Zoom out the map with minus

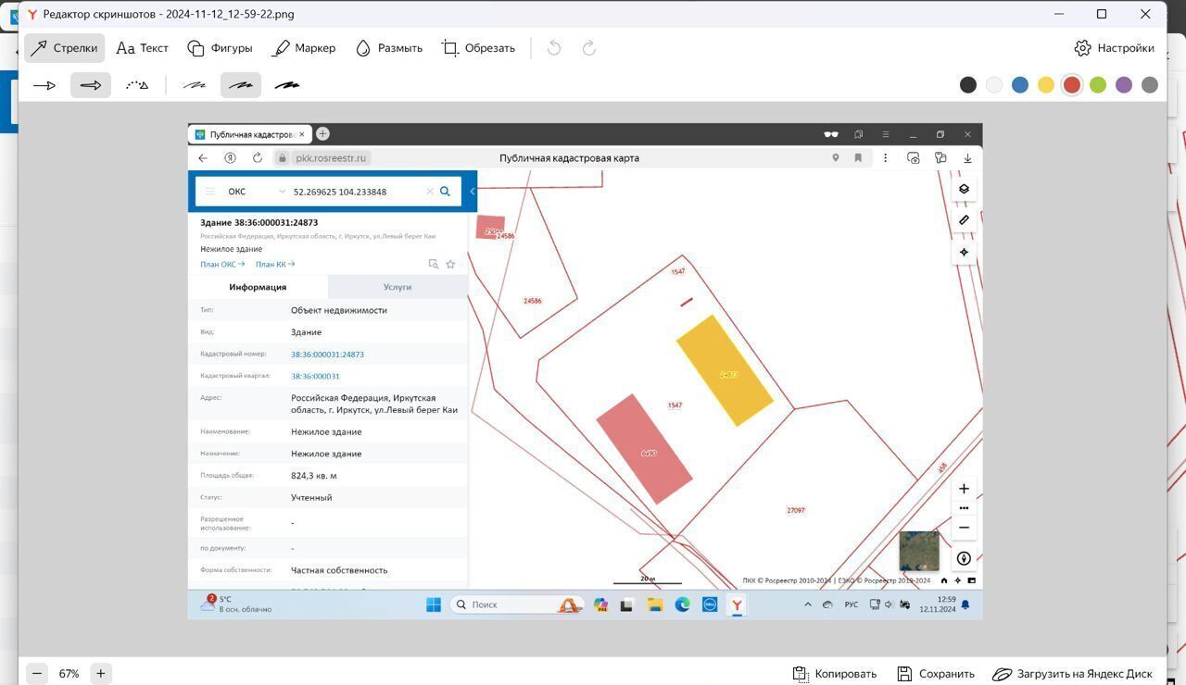pos(964,528)
